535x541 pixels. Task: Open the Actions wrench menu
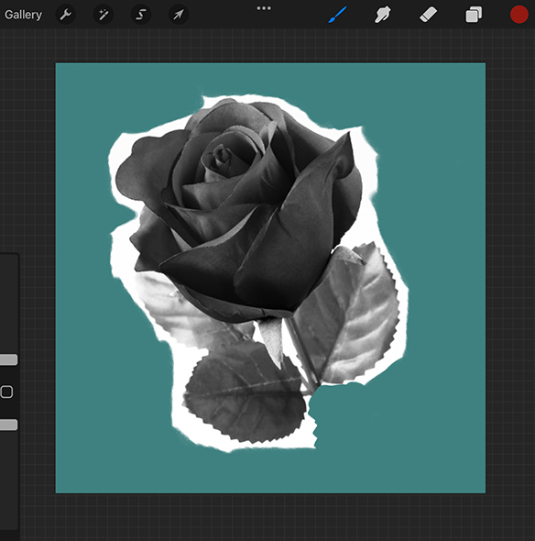click(x=65, y=15)
